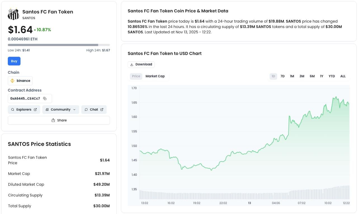Expand the Community dropdown chevron
The height and width of the screenshot is (214, 358).
[74, 110]
